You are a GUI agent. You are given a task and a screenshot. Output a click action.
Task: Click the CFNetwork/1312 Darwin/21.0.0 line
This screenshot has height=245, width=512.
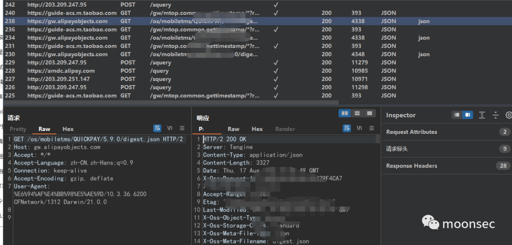(x=60, y=202)
